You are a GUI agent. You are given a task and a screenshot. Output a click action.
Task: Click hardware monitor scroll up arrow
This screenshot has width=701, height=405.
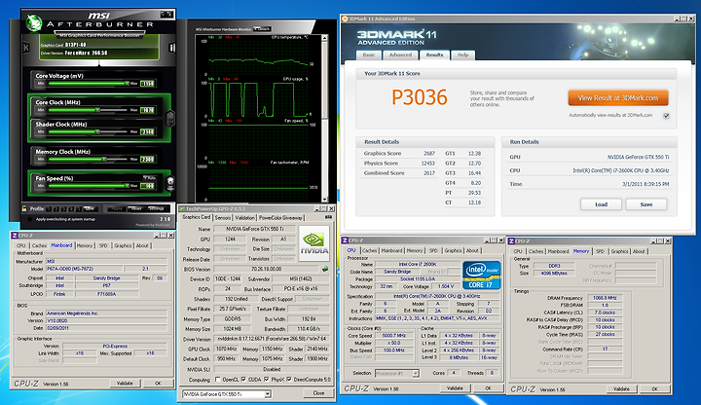click(324, 38)
